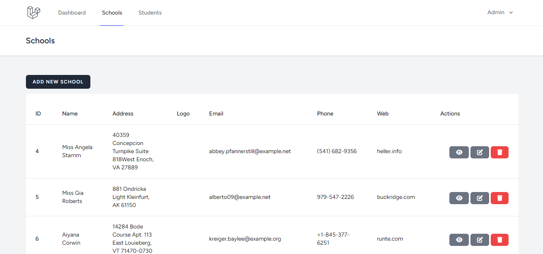Image resolution: width=543 pixels, height=254 pixels.
Task: Click the Laravel logo in the navbar
Action: click(34, 13)
